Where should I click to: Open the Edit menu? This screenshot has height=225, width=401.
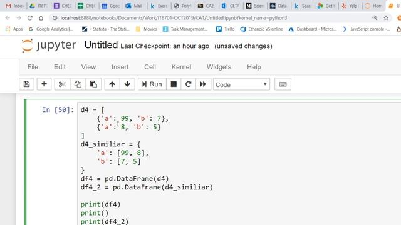click(60, 67)
